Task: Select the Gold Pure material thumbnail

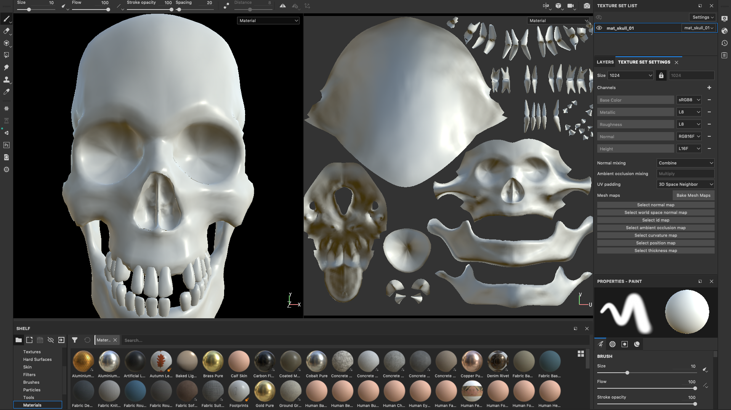Action: (265, 391)
